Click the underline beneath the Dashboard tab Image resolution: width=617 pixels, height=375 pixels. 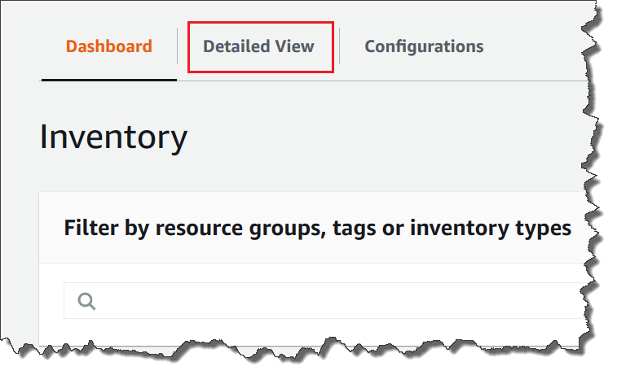click(x=108, y=80)
